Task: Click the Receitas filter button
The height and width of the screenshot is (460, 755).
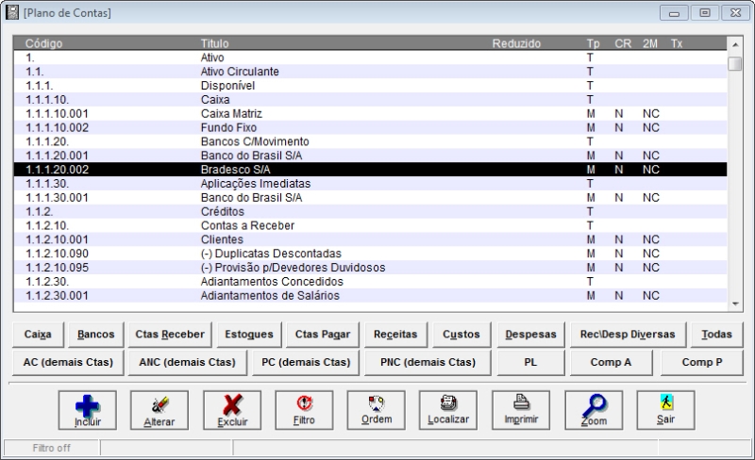Action: click(395, 335)
